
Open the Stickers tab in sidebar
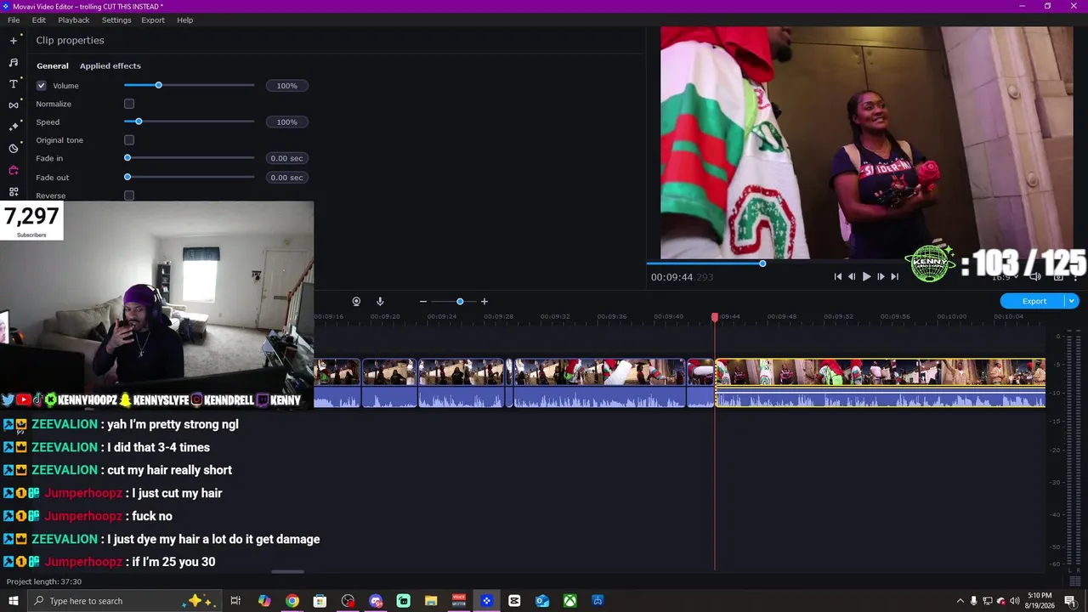tap(13, 148)
